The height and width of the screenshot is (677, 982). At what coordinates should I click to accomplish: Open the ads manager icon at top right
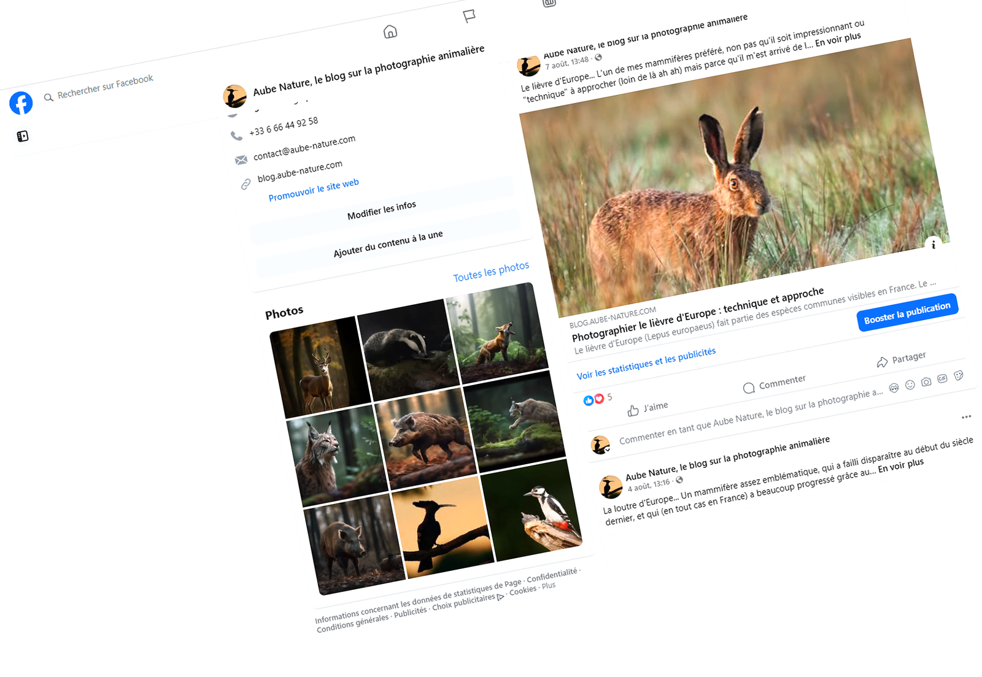tap(549, 3)
